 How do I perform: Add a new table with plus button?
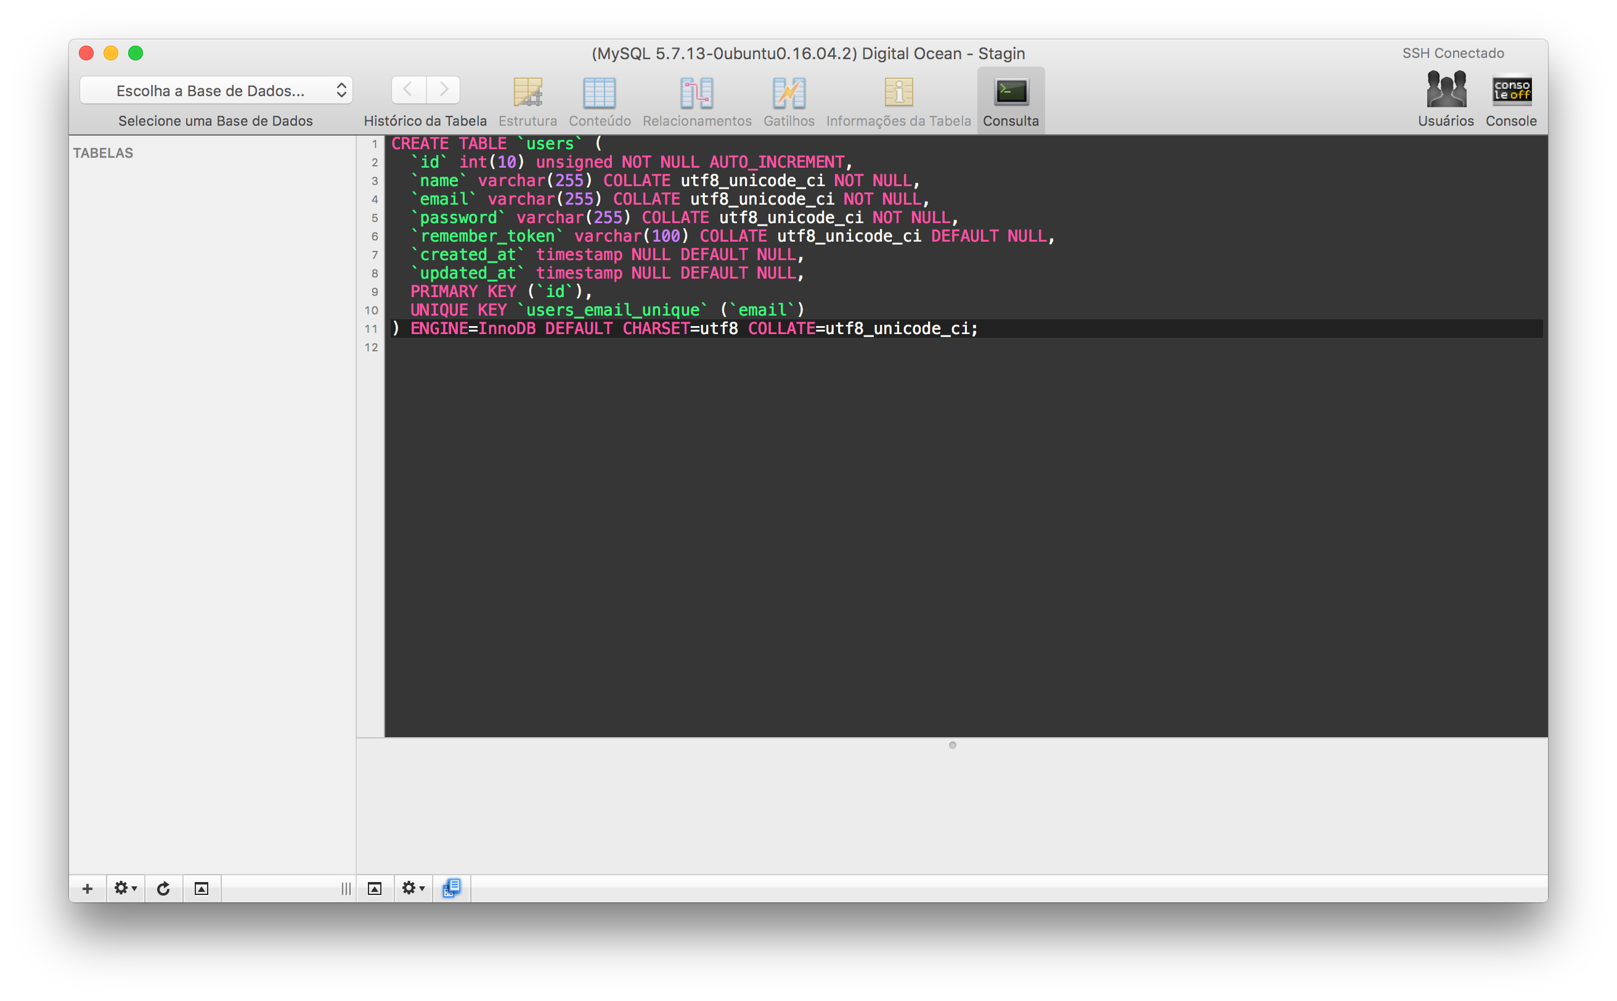(x=88, y=888)
